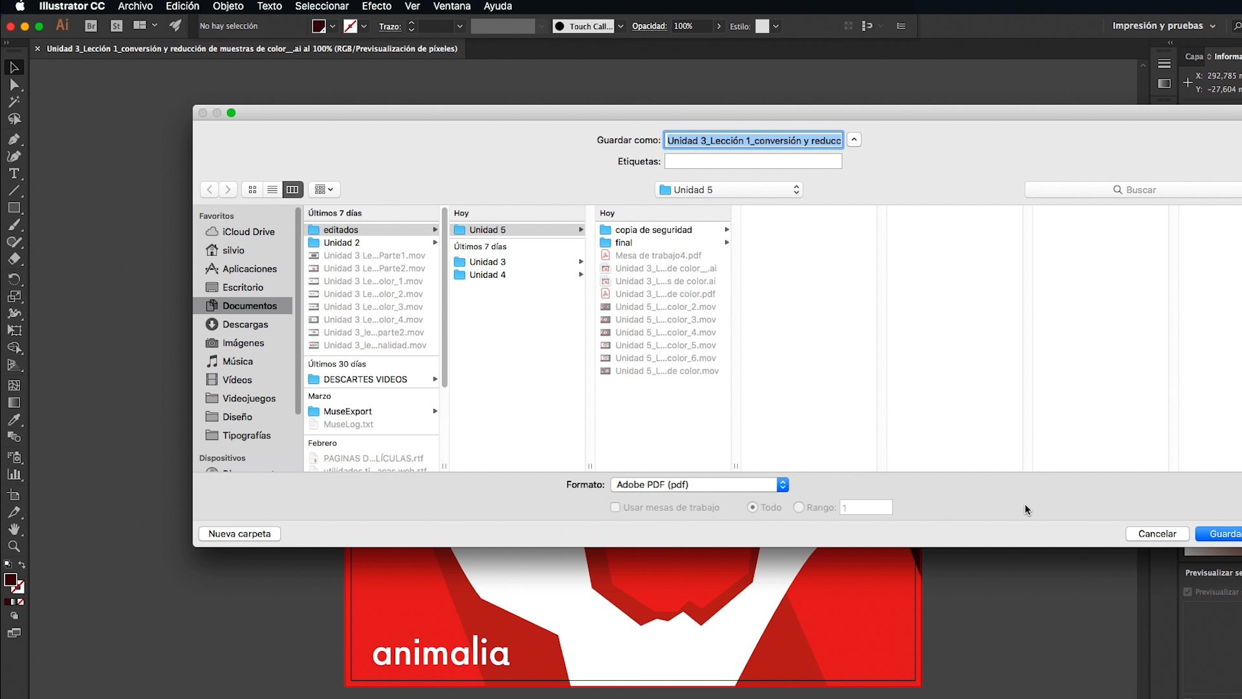Toggle the Previsualizar checkbox in panel
The width and height of the screenshot is (1242, 699).
(1188, 592)
